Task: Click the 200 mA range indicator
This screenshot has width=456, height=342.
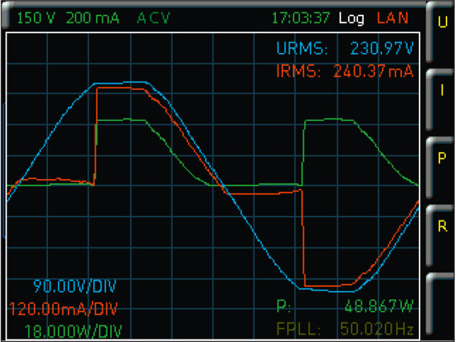Action: click(x=92, y=18)
